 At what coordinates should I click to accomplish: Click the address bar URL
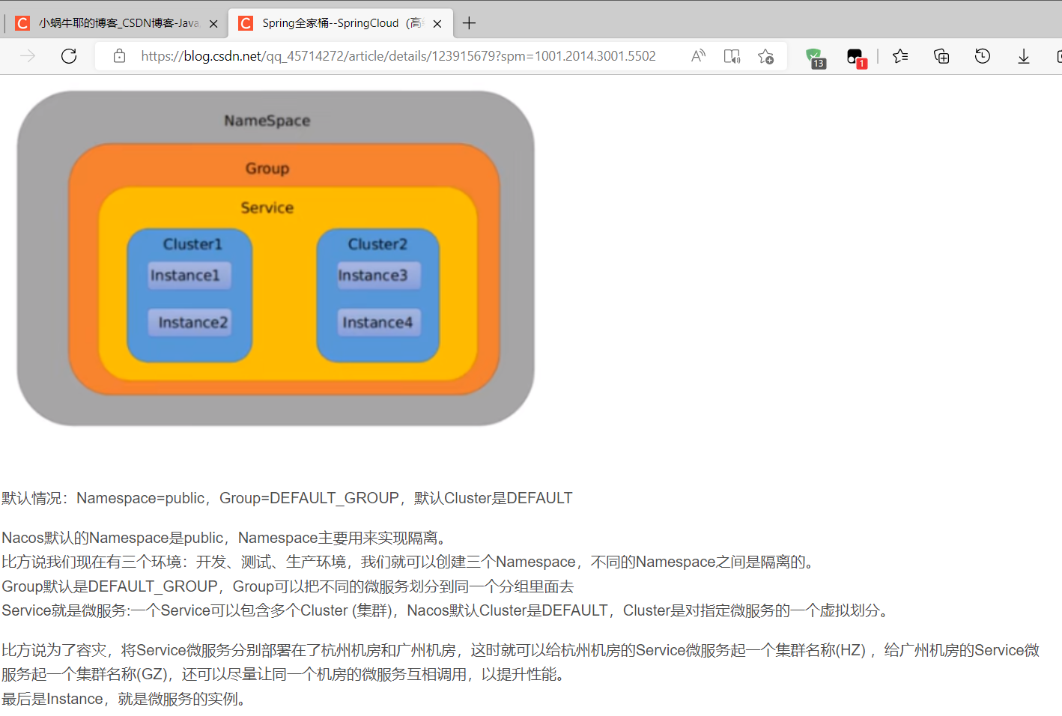pos(397,56)
